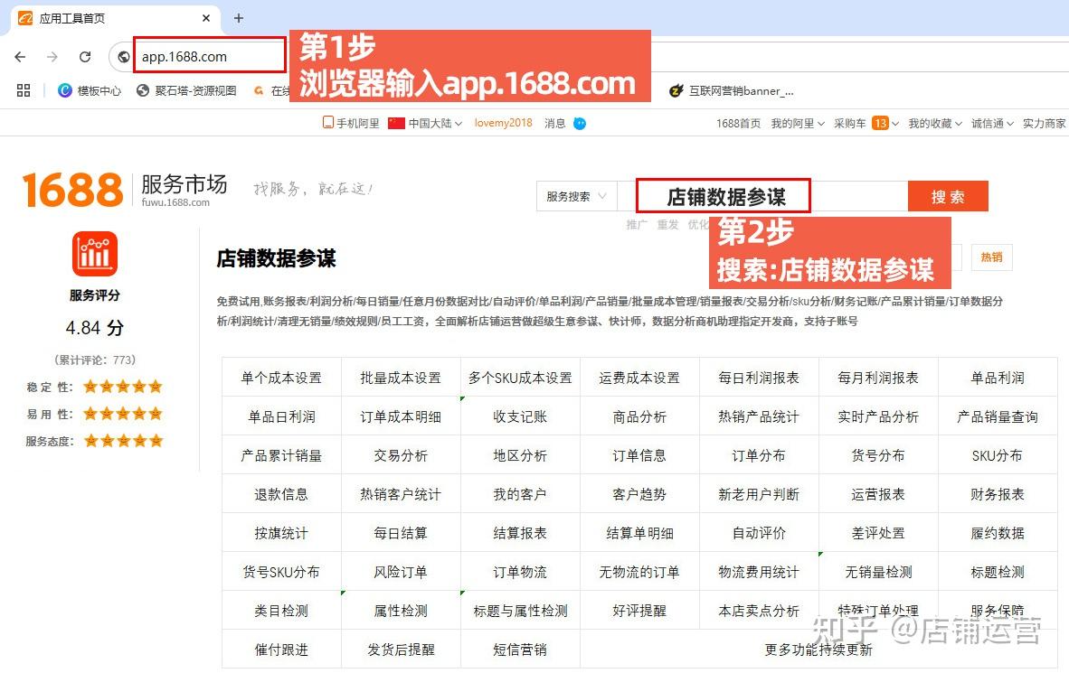Click the 手机阿里 mobile app icon
Screen dimensions: 1069x673
pyautogui.click(x=328, y=123)
